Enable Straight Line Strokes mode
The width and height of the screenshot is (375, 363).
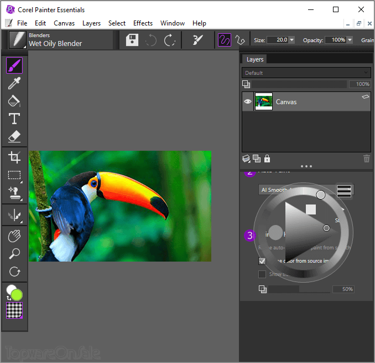point(239,40)
